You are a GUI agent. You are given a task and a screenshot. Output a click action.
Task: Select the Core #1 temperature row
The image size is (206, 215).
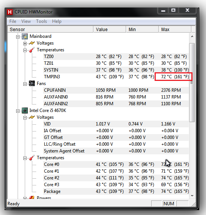(x=116, y=171)
